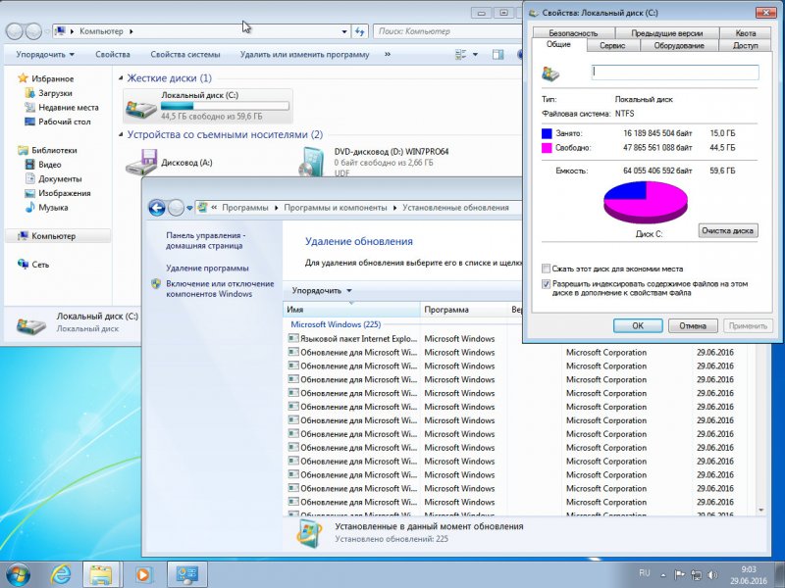785x588 pixels.
Task: Open Libraries (Библиотеки) in sidebar
Action: tap(54, 150)
